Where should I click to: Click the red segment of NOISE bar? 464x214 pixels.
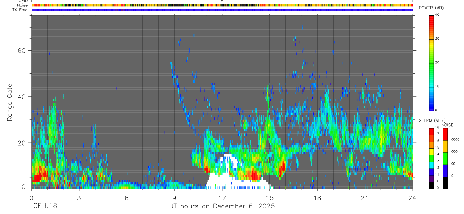pyautogui.click(x=445, y=134)
